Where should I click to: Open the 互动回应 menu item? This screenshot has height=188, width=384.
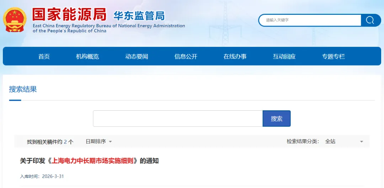[x=284, y=56]
